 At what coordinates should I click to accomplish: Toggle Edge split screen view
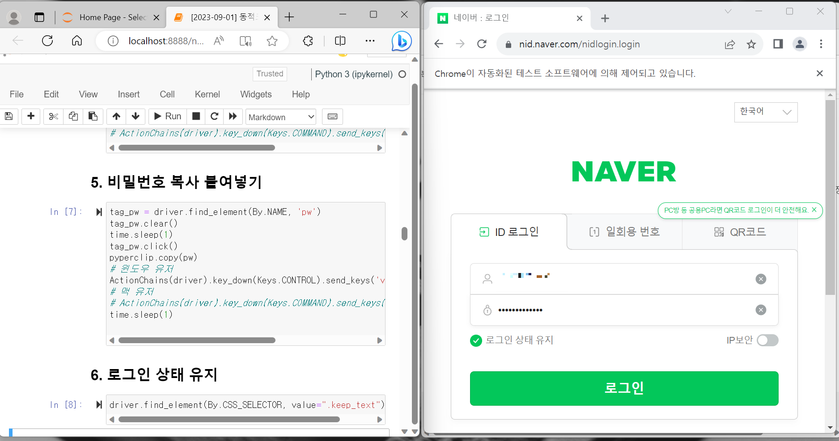(x=340, y=41)
